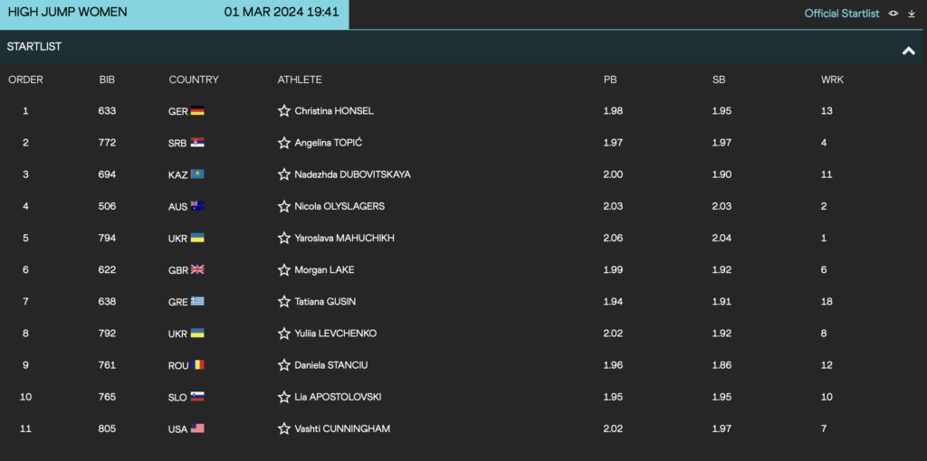
Task: Click the Kazakhstan flag icon
Action: (197, 174)
